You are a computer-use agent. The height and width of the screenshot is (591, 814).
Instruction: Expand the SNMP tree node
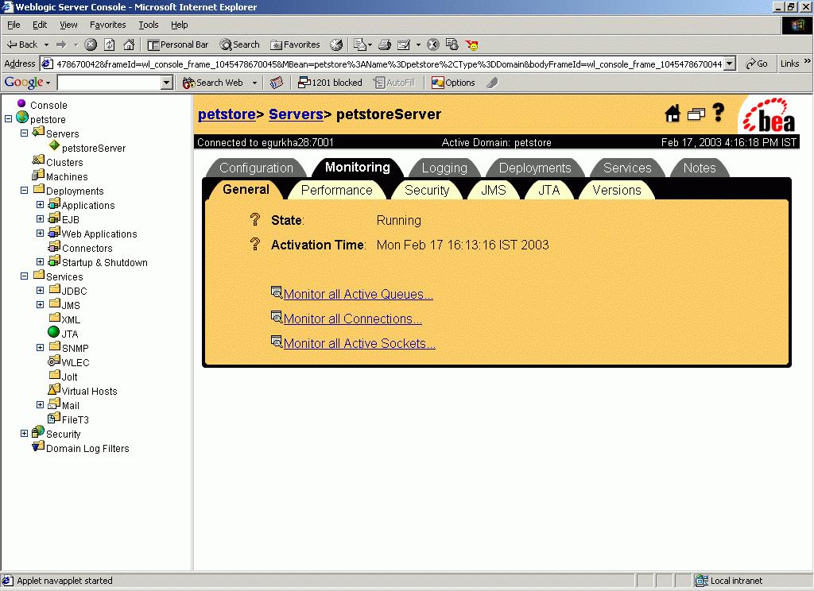point(40,347)
